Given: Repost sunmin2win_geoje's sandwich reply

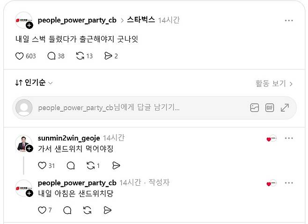Looking at the screenshot, I should tap(90, 166).
